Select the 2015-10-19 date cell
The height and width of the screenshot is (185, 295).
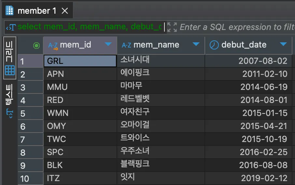(x=248, y=139)
